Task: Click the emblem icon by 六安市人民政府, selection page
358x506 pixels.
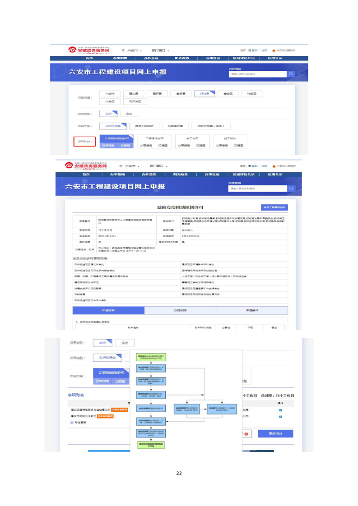Action: (x=274, y=51)
